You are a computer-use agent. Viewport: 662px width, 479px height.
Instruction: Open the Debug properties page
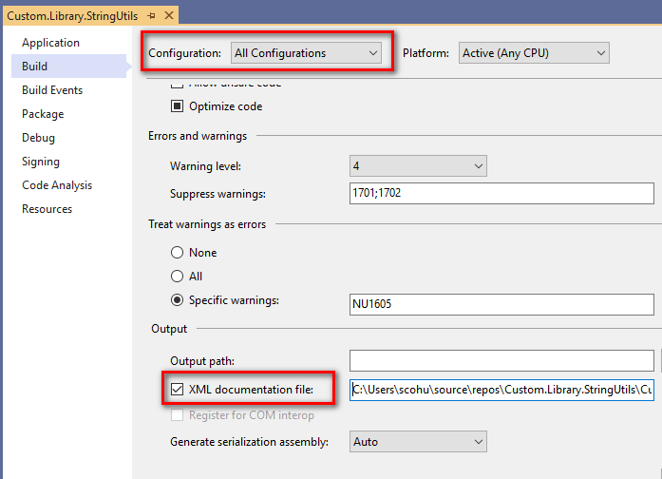pyautogui.click(x=38, y=138)
